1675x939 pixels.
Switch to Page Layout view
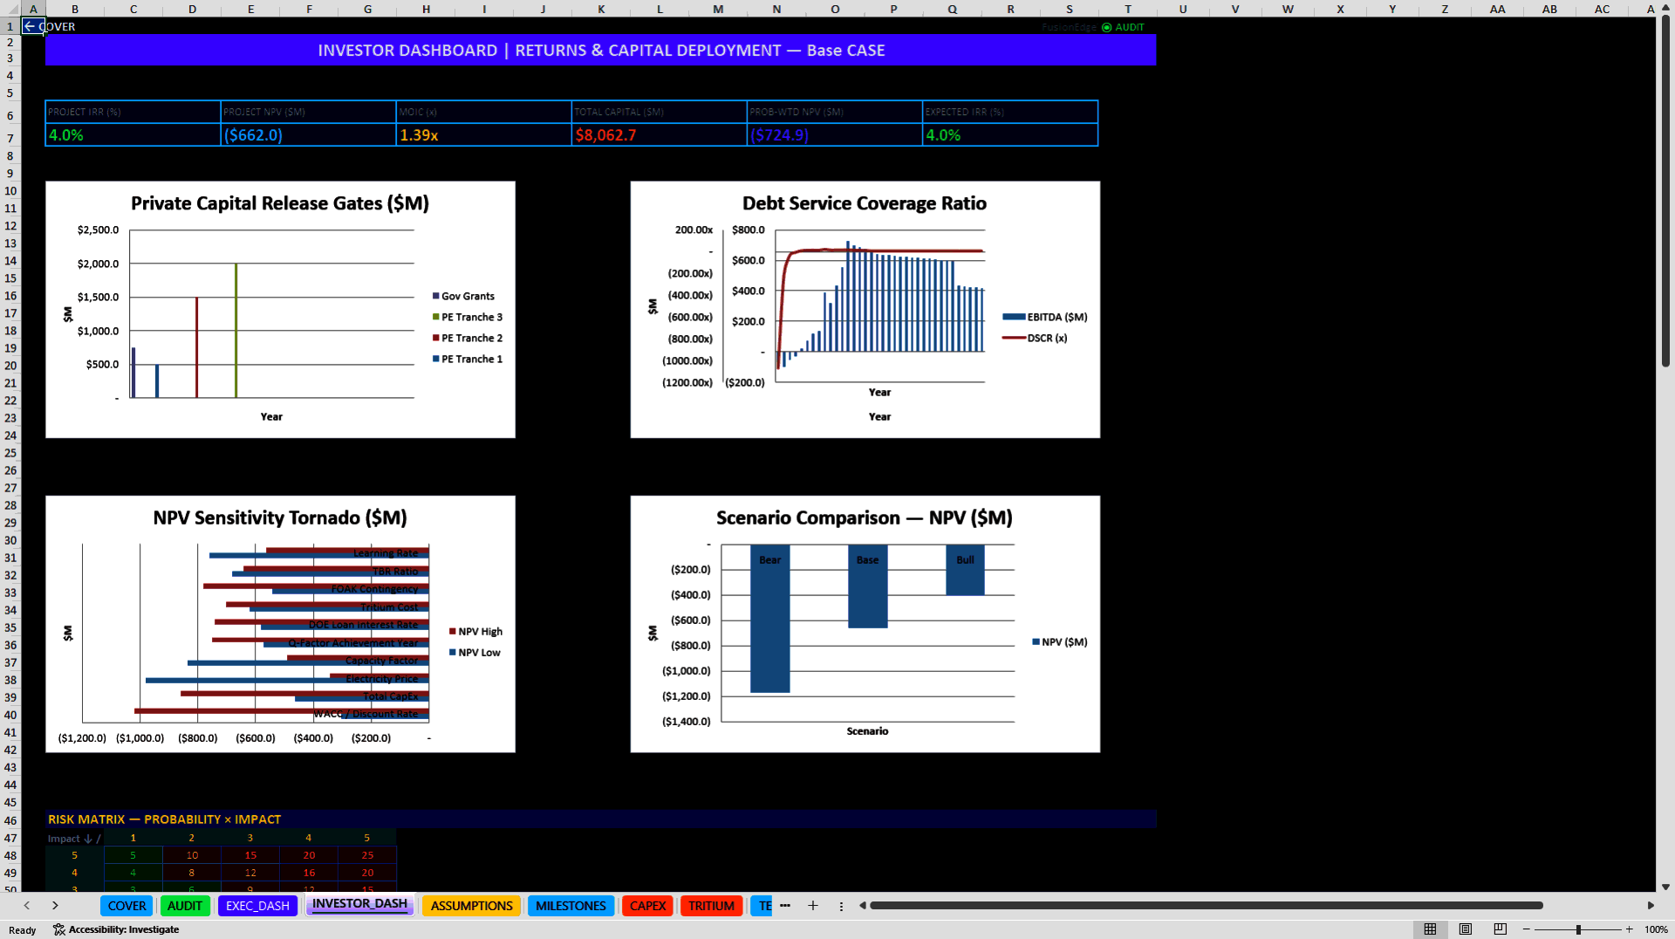[1466, 929]
